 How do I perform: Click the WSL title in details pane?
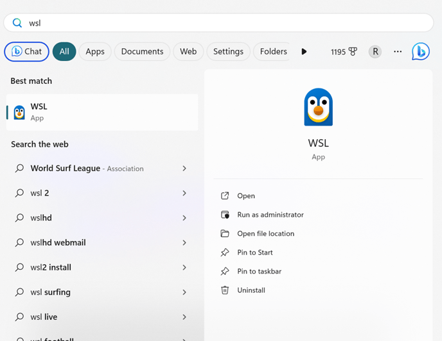[318, 143]
